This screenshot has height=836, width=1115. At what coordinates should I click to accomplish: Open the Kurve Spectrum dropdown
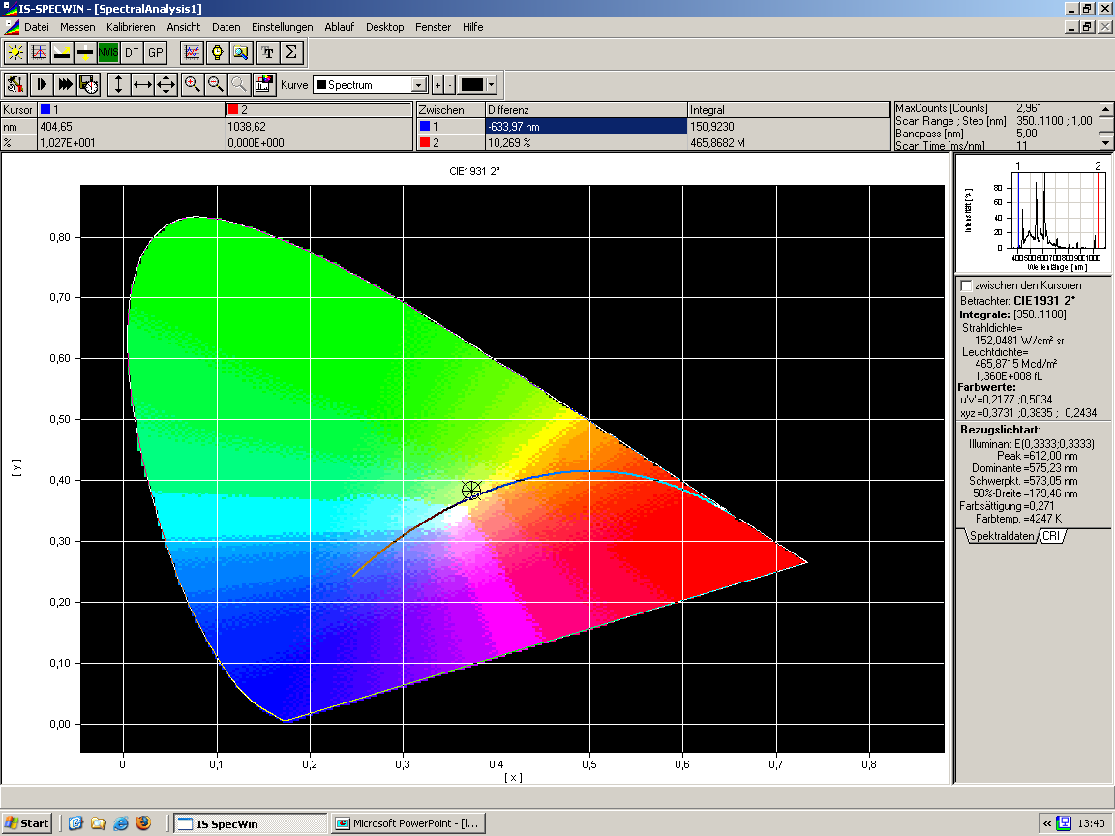[419, 85]
